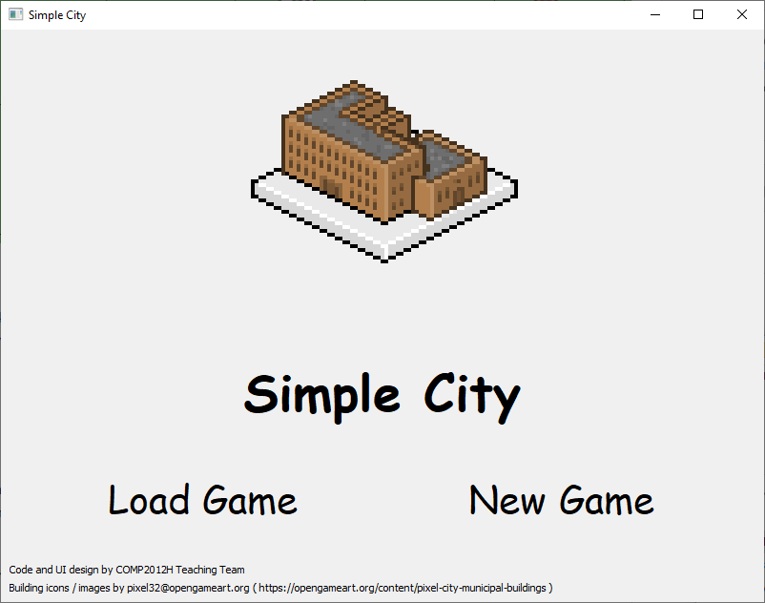Viewport: 765px width, 603px height.
Task: Open the Load Game option
Action: pos(202,501)
